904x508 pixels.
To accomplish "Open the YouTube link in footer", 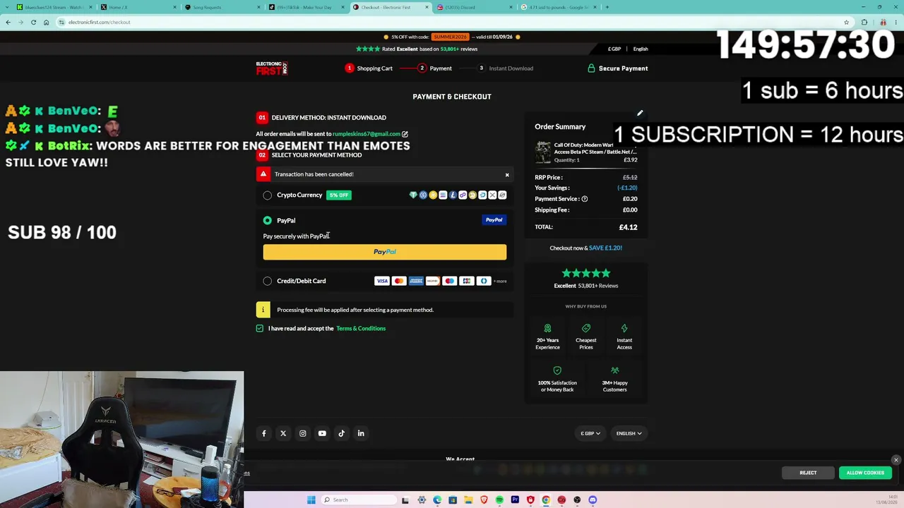I will [x=322, y=433].
